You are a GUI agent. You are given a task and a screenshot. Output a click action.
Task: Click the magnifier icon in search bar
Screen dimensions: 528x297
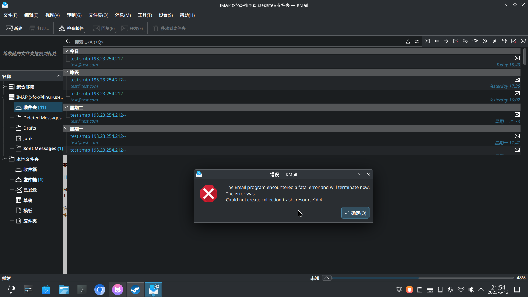68,42
